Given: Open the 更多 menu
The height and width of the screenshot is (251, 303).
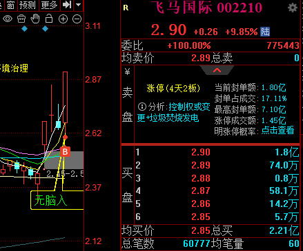Looking at the screenshot, I should [x=49, y=5].
